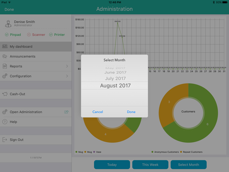Expand the Configuration submenu chevron
Viewport: 229px width, 172px height.
(x=67, y=76)
